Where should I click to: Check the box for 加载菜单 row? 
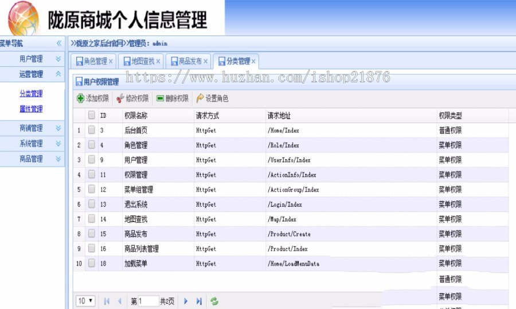tap(92, 263)
